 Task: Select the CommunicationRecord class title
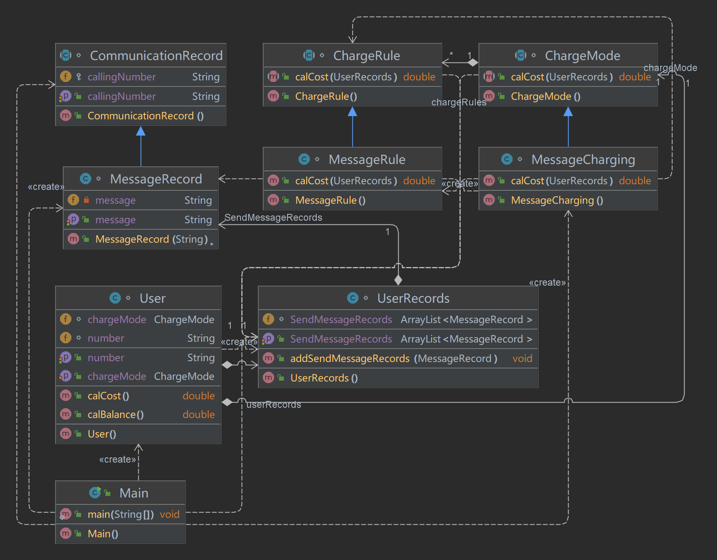(156, 56)
